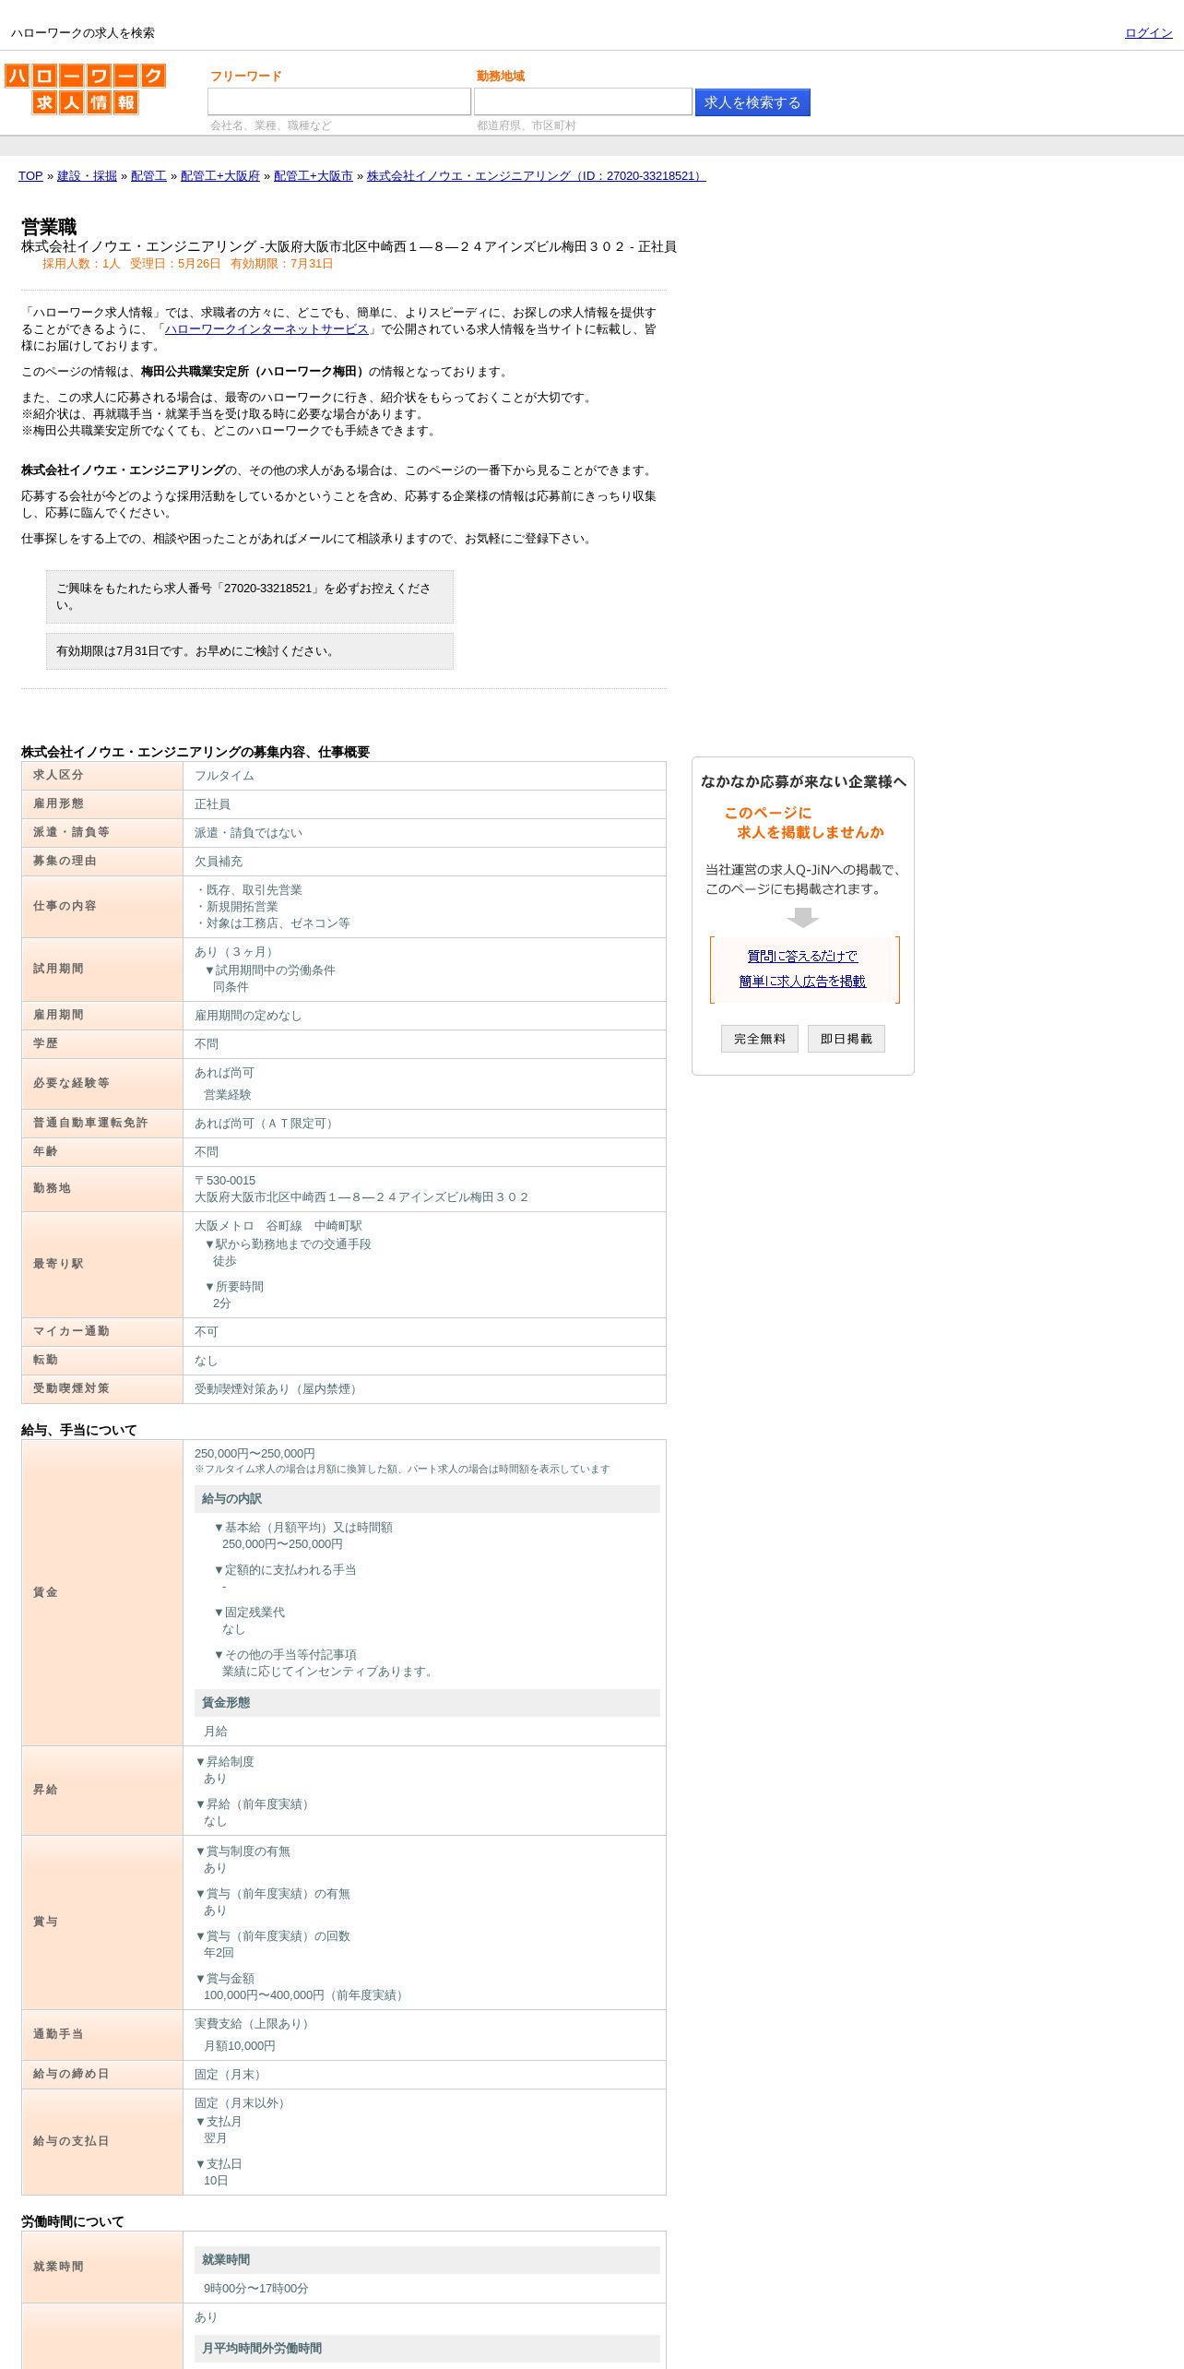Click 大阪メトロ 谷町線 中崎町駅 text
This screenshot has width=1184, height=2369.
tap(278, 1226)
